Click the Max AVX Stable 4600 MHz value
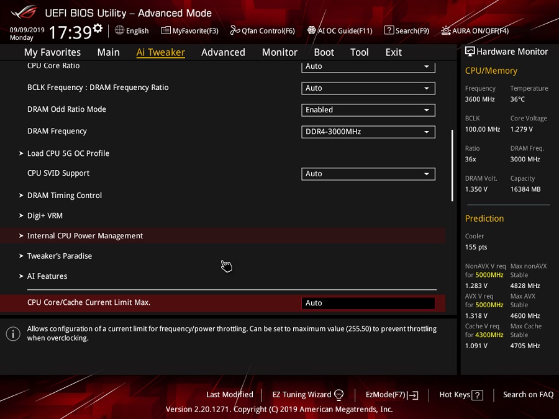This screenshot has width=559, height=419. pyautogui.click(x=525, y=316)
